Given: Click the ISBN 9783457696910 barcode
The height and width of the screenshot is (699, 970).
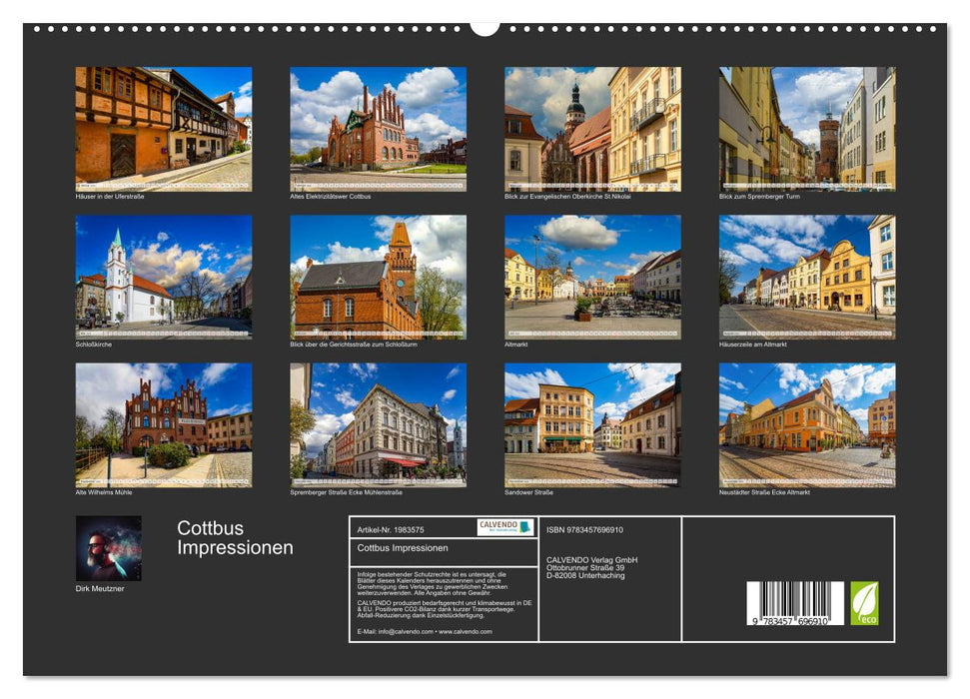Looking at the screenshot, I should click(796, 601).
